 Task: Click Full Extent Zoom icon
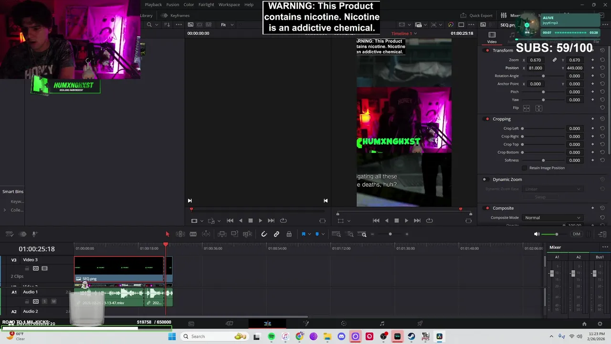pos(336,234)
